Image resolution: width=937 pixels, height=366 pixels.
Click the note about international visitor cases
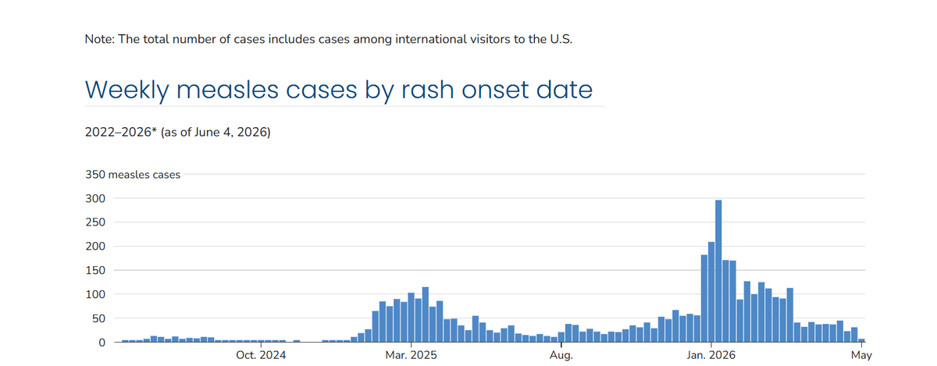[329, 39]
